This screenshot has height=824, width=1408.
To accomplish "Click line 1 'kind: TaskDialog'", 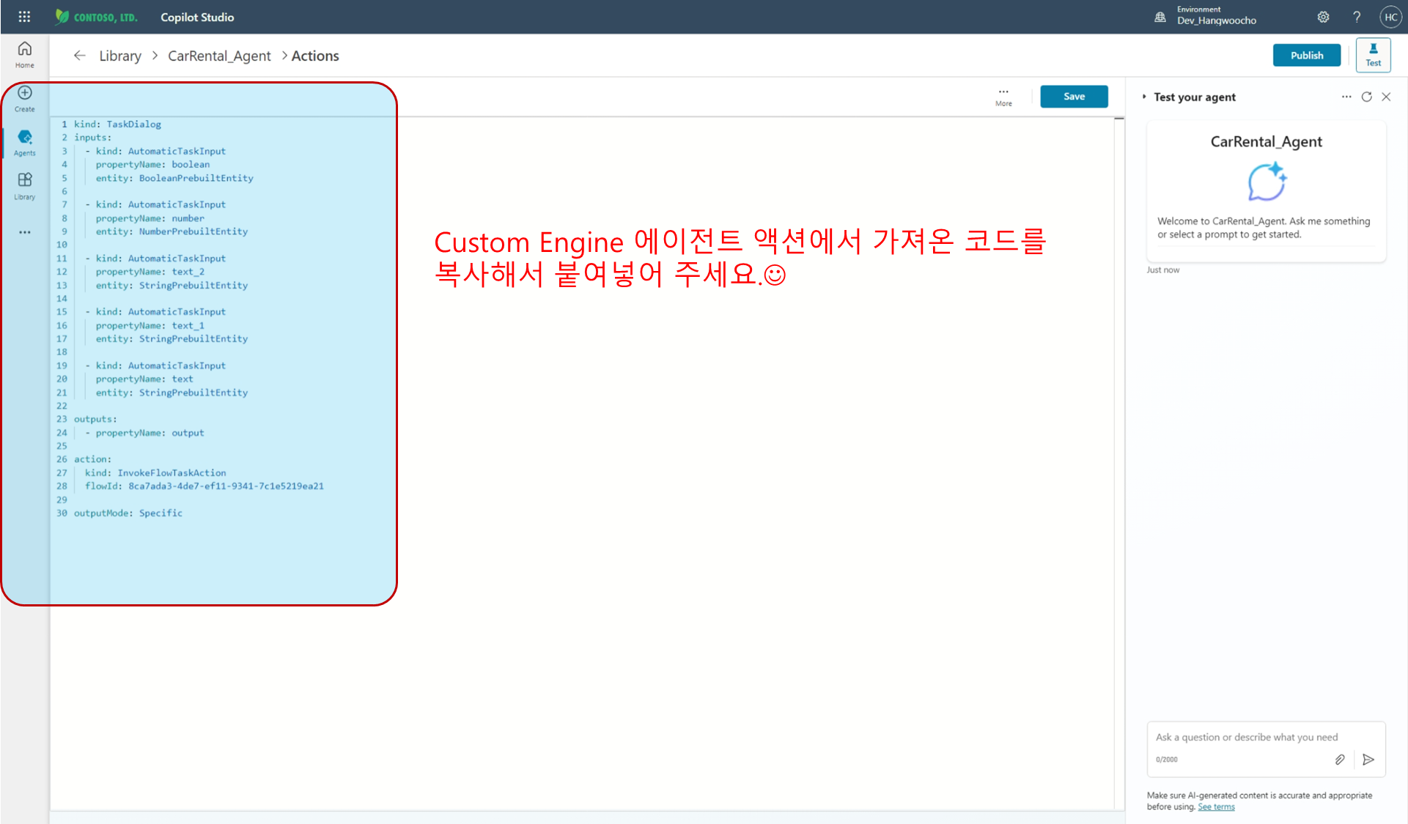I will 117,125.
